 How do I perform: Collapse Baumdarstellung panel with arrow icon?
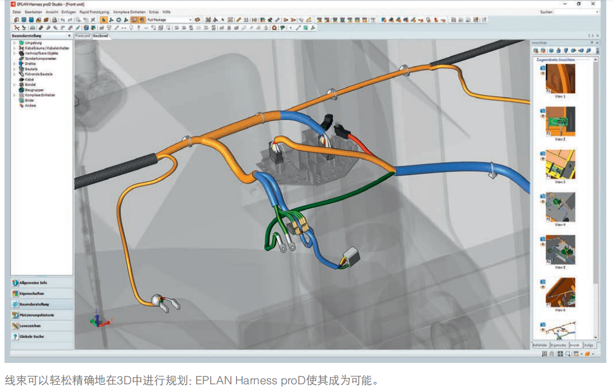tap(69, 35)
